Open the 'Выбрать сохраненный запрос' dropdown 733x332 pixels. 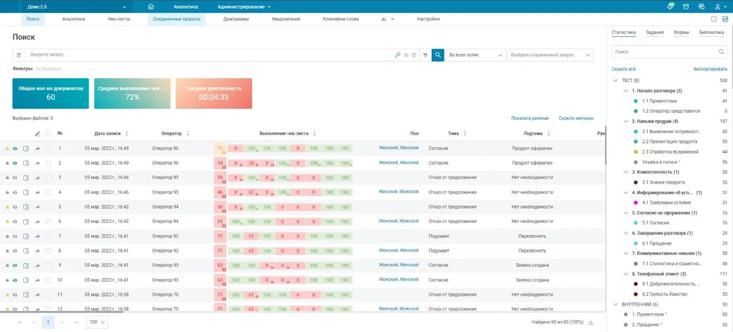coord(550,55)
